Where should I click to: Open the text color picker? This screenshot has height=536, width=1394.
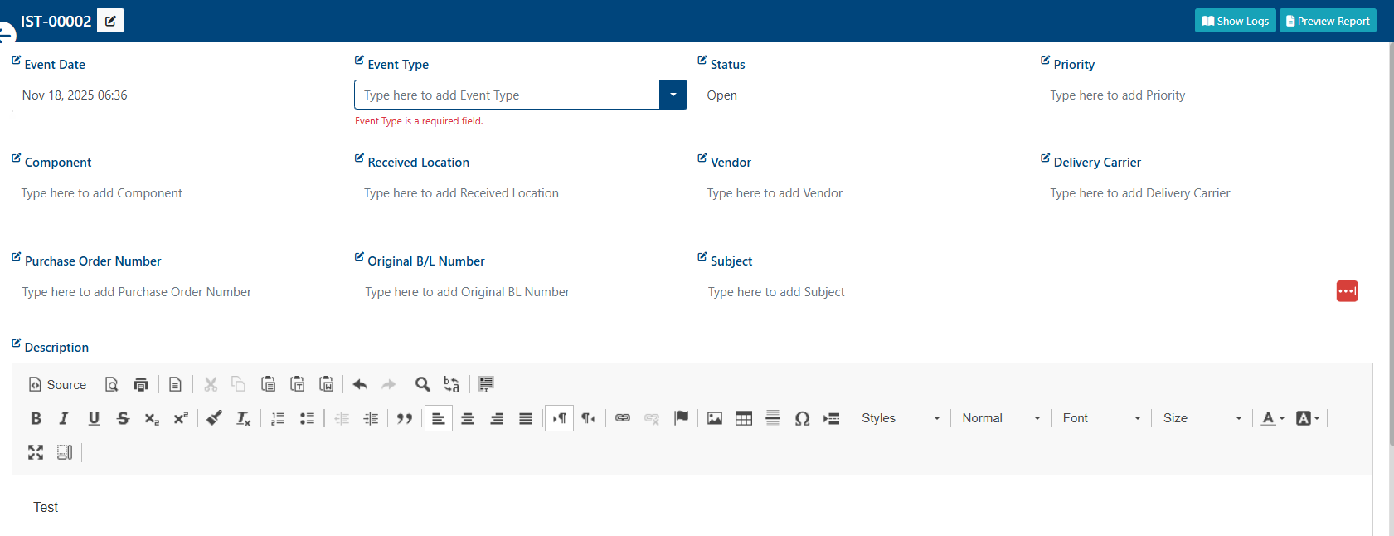click(x=1273, y=418)
